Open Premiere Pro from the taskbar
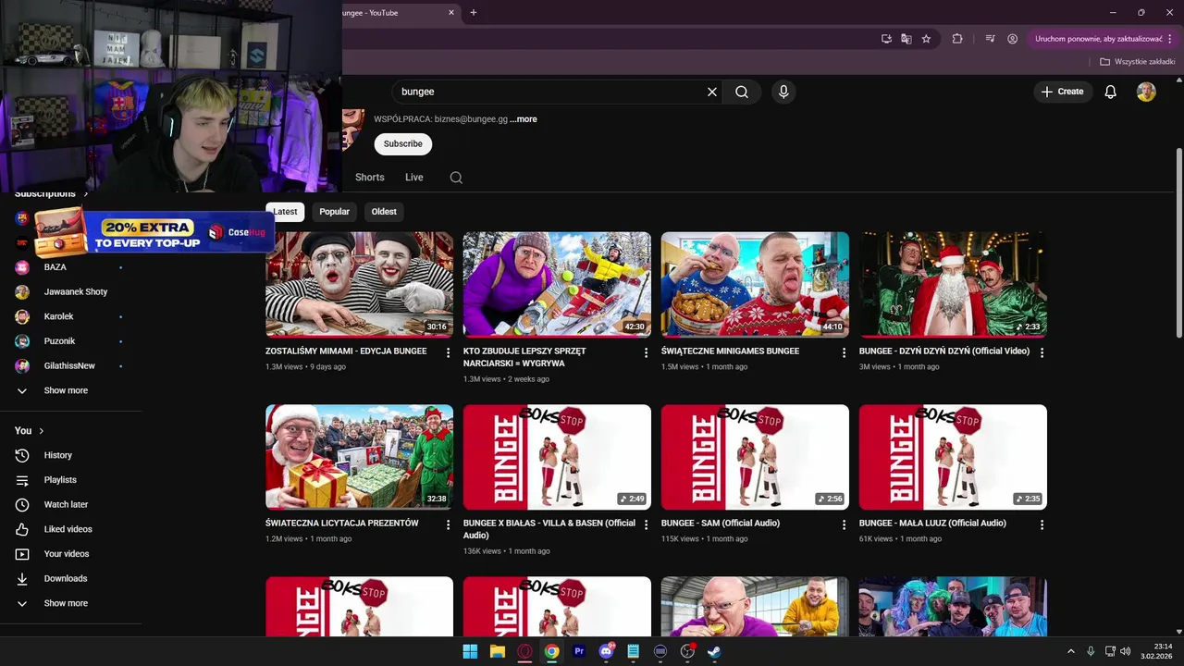Image resolution: width=1184 pixels, height=666 pixels. [579, 651]
